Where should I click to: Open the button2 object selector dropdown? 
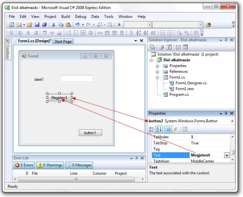232,121
